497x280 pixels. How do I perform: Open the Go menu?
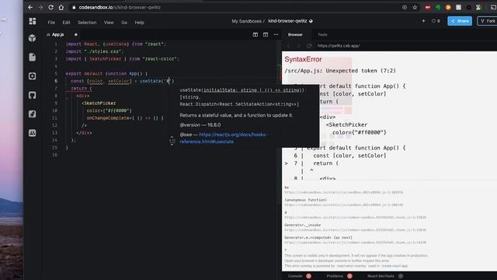coord(124,23)
